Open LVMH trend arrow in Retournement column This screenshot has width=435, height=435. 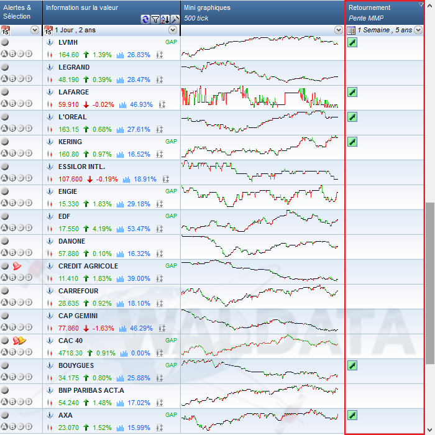point(352,42)
